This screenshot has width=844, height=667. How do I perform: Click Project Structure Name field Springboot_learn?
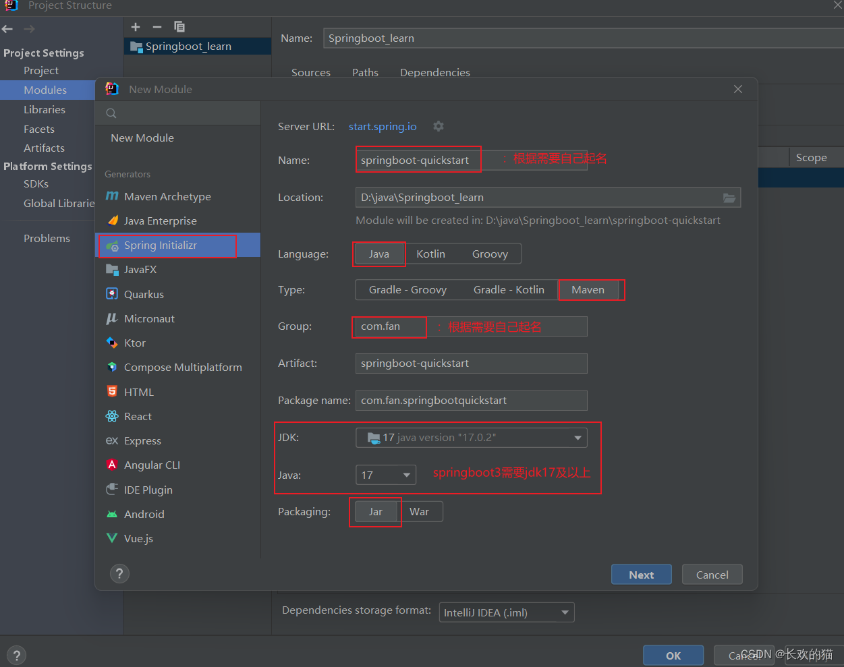coord(584,38)
